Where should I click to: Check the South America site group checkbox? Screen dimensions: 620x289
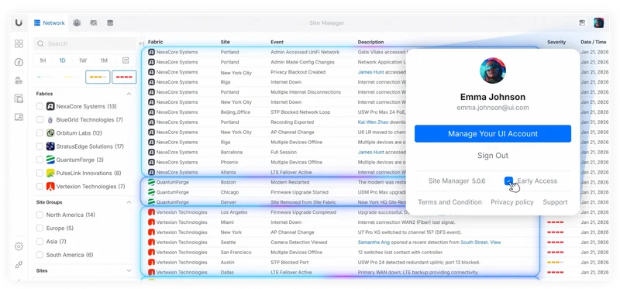(40, 255)
